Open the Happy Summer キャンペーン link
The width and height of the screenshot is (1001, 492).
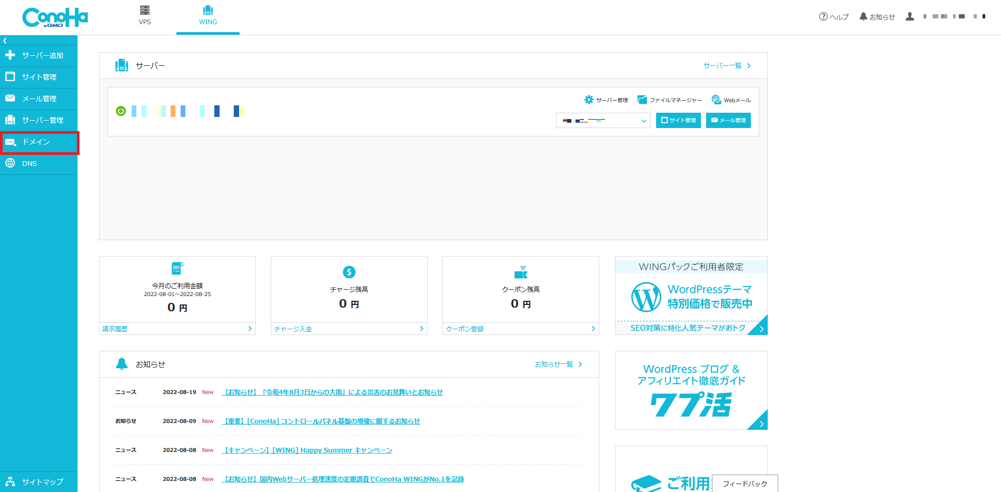point(307,450)
